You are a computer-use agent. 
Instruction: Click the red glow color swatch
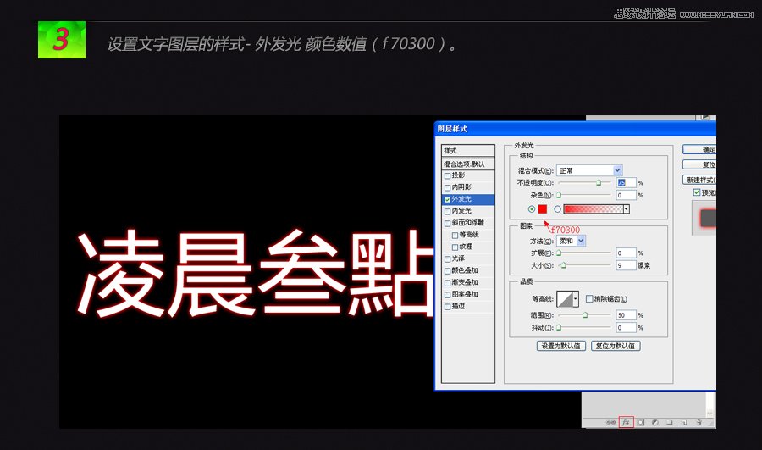click(x=543, y=209)
